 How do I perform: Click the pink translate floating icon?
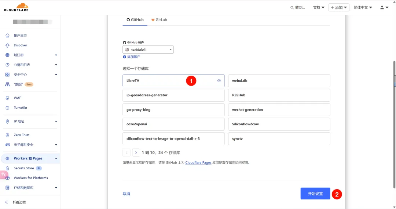[4, 174]
